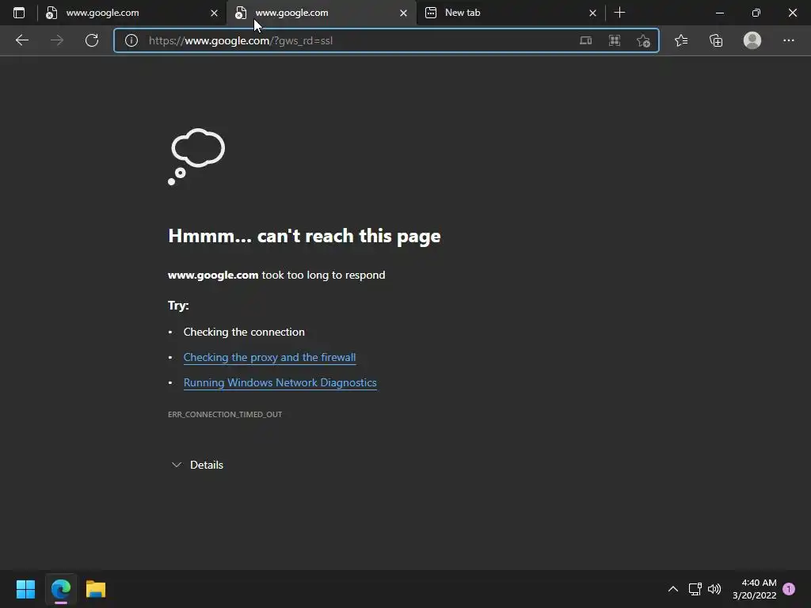811x608 pixels.
Task: Switch to the New tab tab
Action: (511, 13)
